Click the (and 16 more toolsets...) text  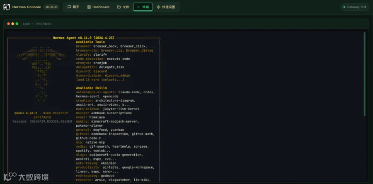[100, 80]
